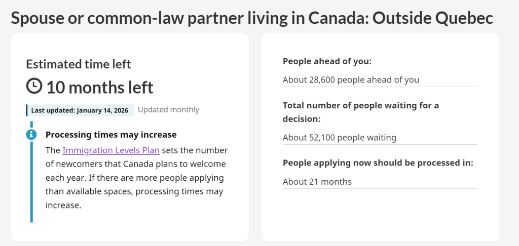Image resolution: width=519 pixels, height=246 pixels.
Task: Select the Estimated time left heading
Action: click(79, 64)
